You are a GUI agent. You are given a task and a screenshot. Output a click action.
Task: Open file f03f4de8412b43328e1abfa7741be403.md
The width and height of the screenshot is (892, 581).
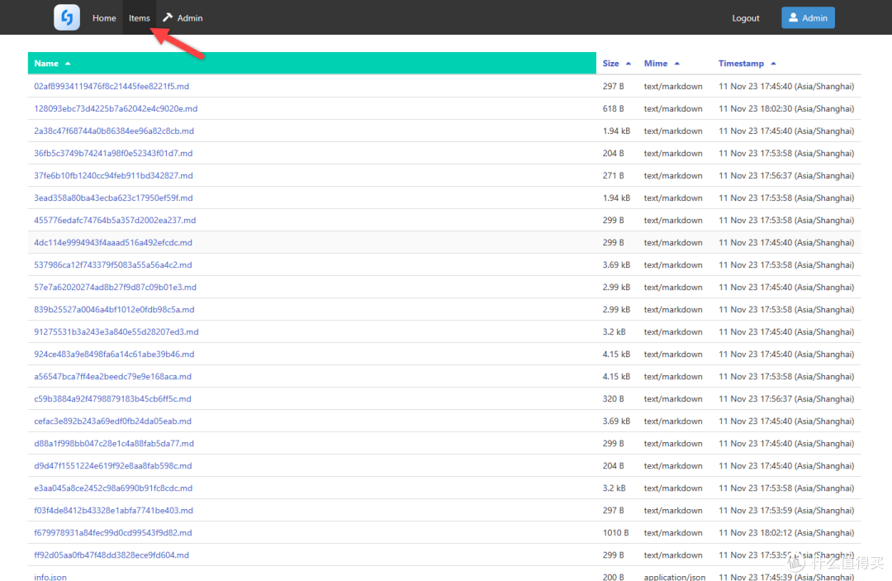(113, 511)
